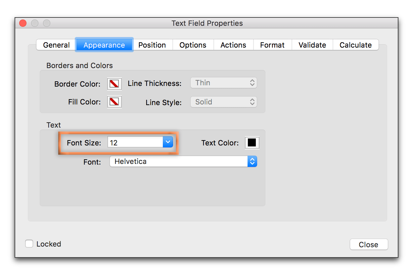413x275 pixels.
Task: Open the Line Style dropdown
Action: coord(223,102)
